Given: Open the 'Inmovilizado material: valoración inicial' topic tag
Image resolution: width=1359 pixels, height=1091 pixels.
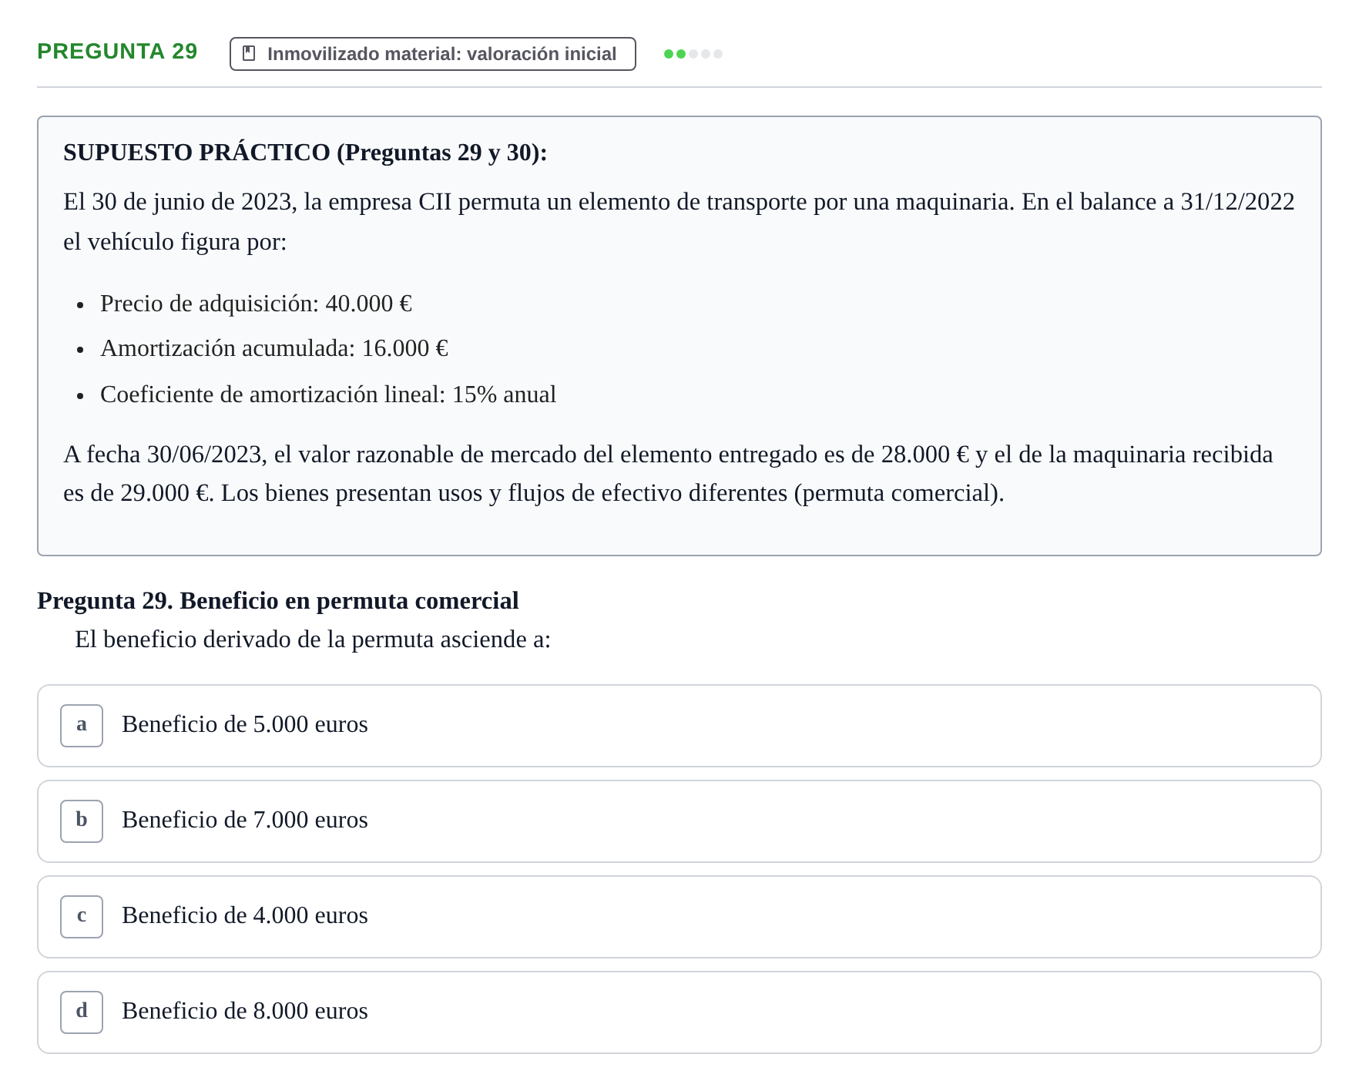Looking at the screenshot, I should [x=433, y=54].
